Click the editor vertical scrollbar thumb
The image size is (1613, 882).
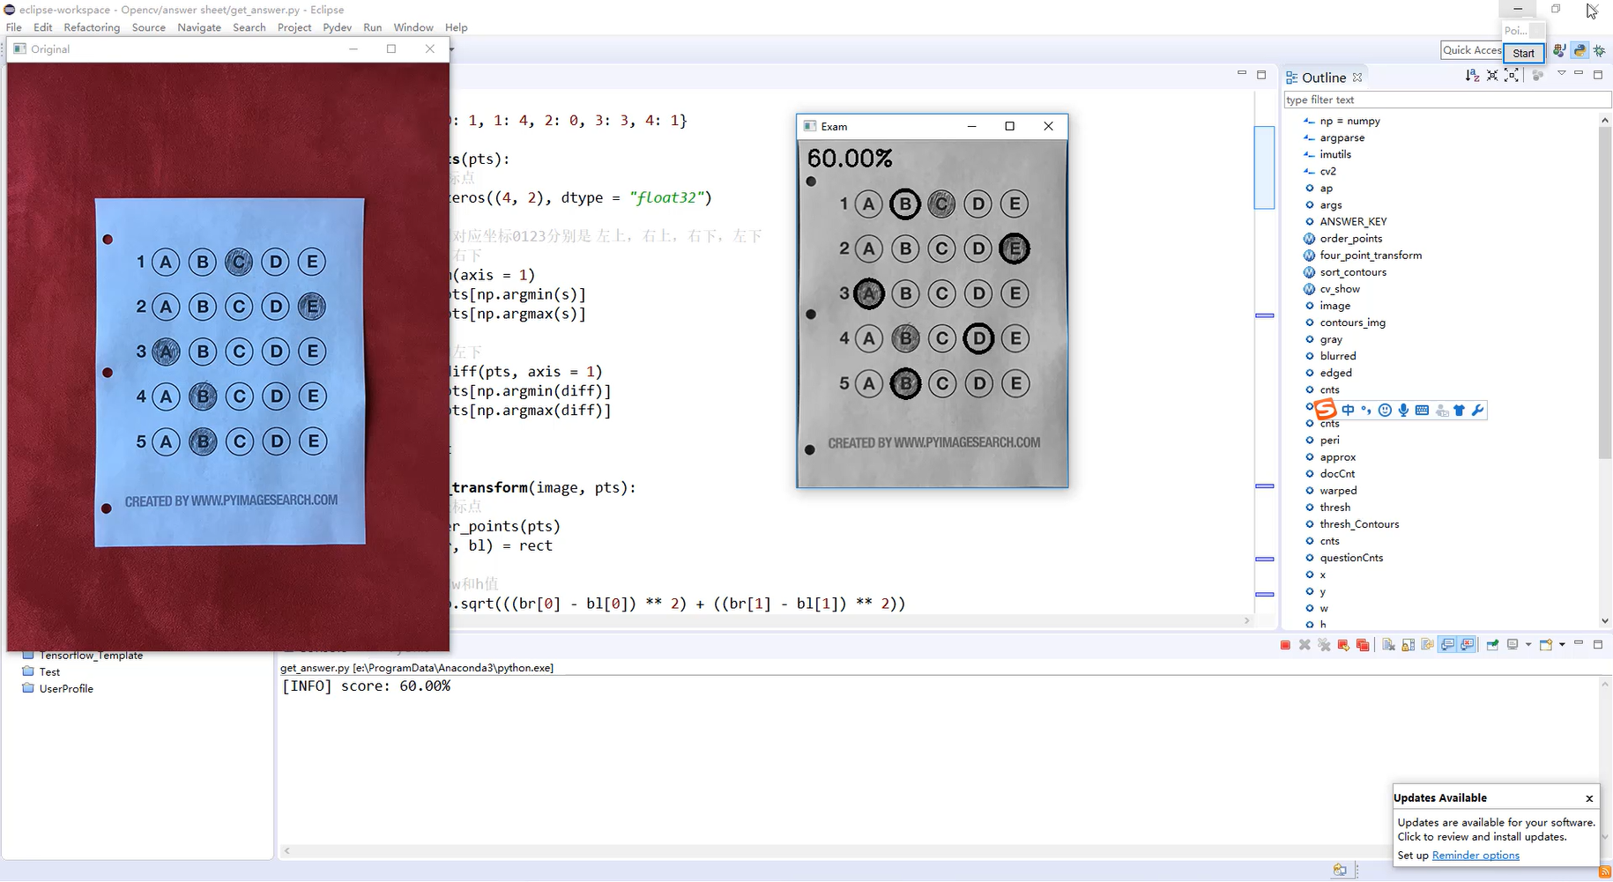tap(1264, 167)
